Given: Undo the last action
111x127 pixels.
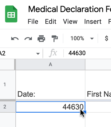Looking at the screenshot, I should tap(15, 38).
